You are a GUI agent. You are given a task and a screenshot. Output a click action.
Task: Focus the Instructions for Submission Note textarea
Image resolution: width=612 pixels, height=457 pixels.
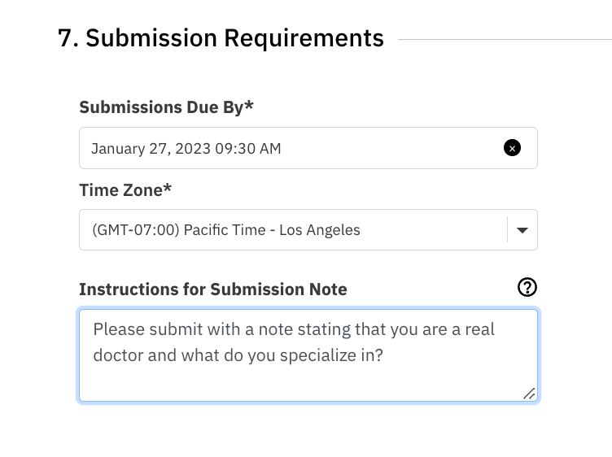(308, 355)
